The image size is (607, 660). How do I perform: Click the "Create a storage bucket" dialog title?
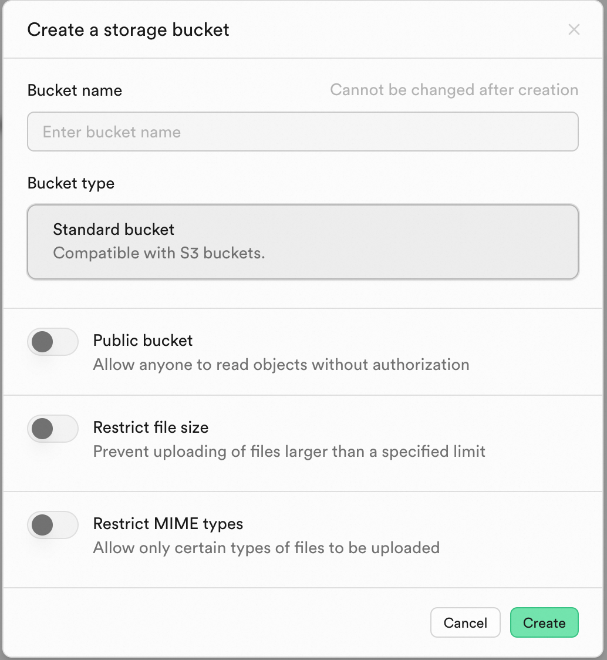[128, 30]
